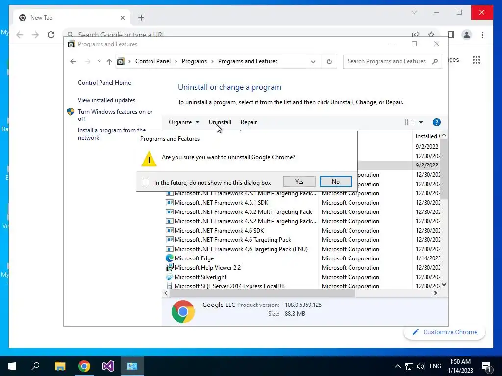
Task: Click the horizontal scrollbar left arrow
Action: (x=166, y=293)
